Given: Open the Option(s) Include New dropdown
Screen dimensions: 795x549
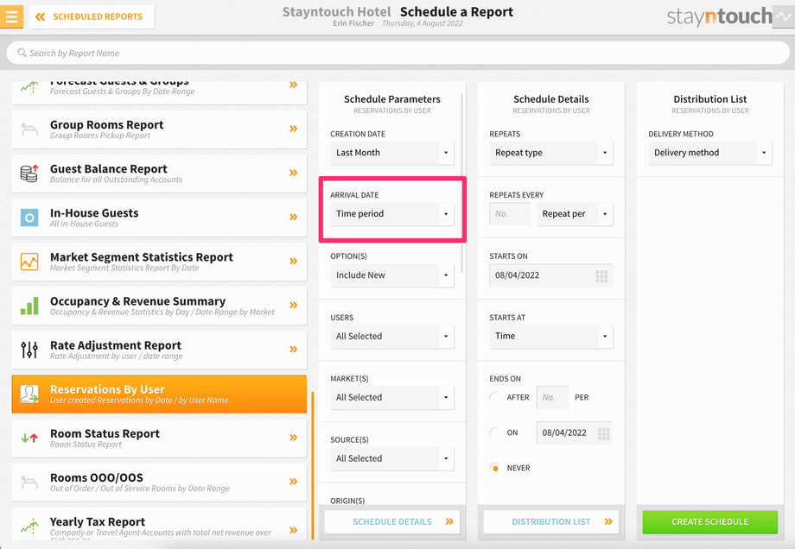Looking at the screenshot, I should tap(392, 275).
